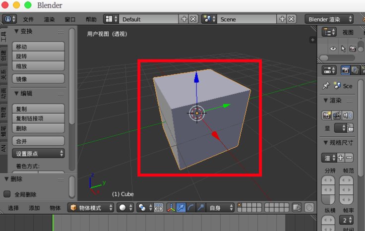Click the plus icon next to Default layout
The height and width of the screenshot is (231, 365).
pos(184,19)
